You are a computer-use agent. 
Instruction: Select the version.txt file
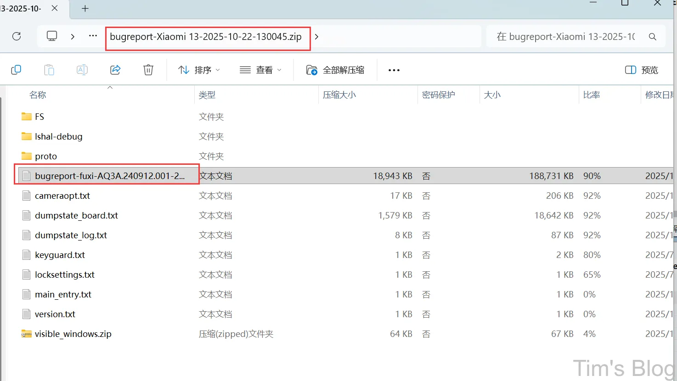(x=55, y=314)
